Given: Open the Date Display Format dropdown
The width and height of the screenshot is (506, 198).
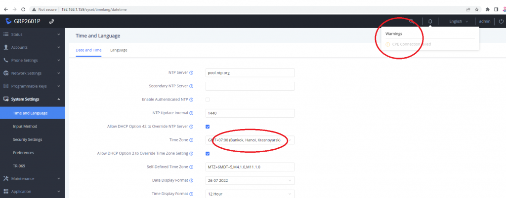Looking at the screenshot, I should (x=250, y=180).
